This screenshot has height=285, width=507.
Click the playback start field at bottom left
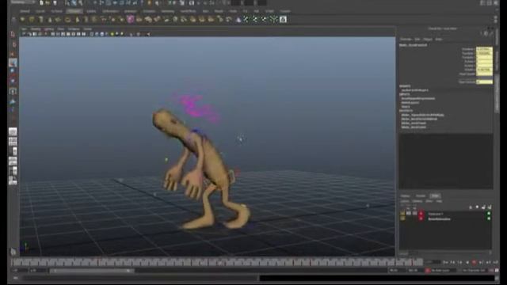click(38, 271)
